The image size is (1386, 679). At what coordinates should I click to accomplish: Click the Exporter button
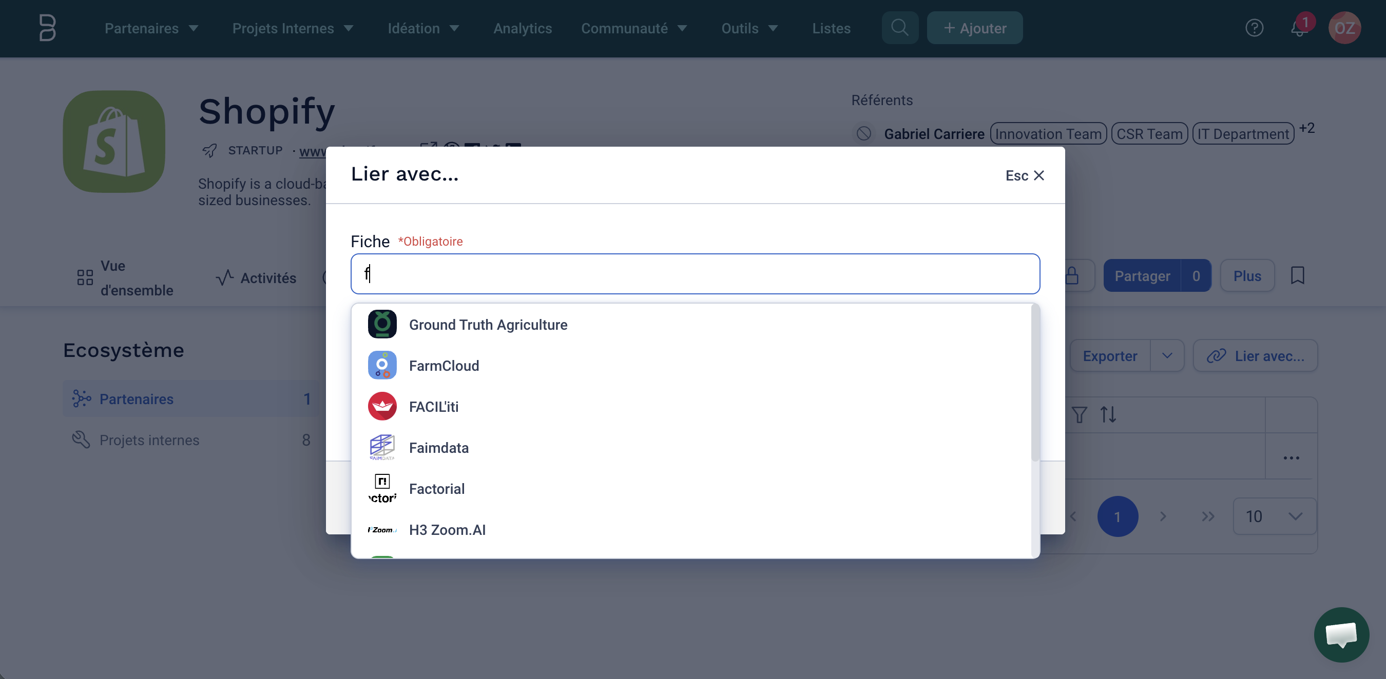(1109, 355)
